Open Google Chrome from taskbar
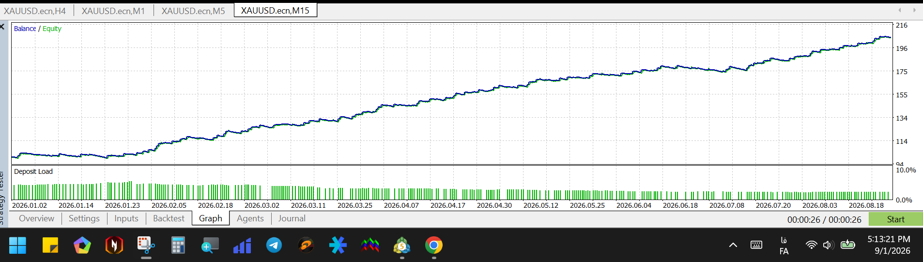The width and height of the screenshot is (923, 262). click(x=433, y=246)
